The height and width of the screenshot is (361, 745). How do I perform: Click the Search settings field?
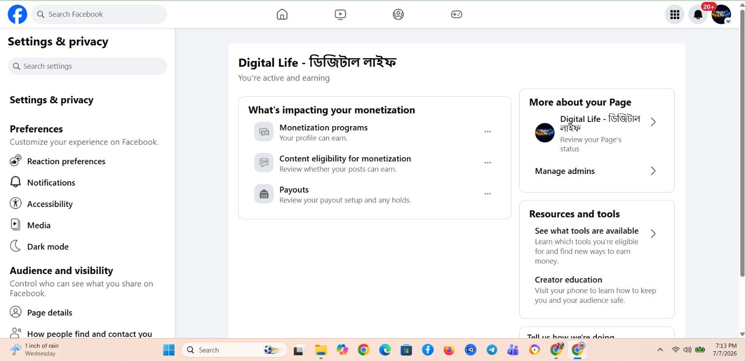(x=88, y=66)
